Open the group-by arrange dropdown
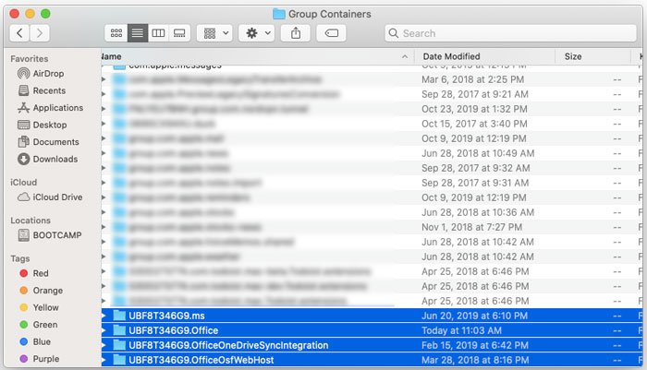This screenshot has width=647, height=370. point(215,33)
